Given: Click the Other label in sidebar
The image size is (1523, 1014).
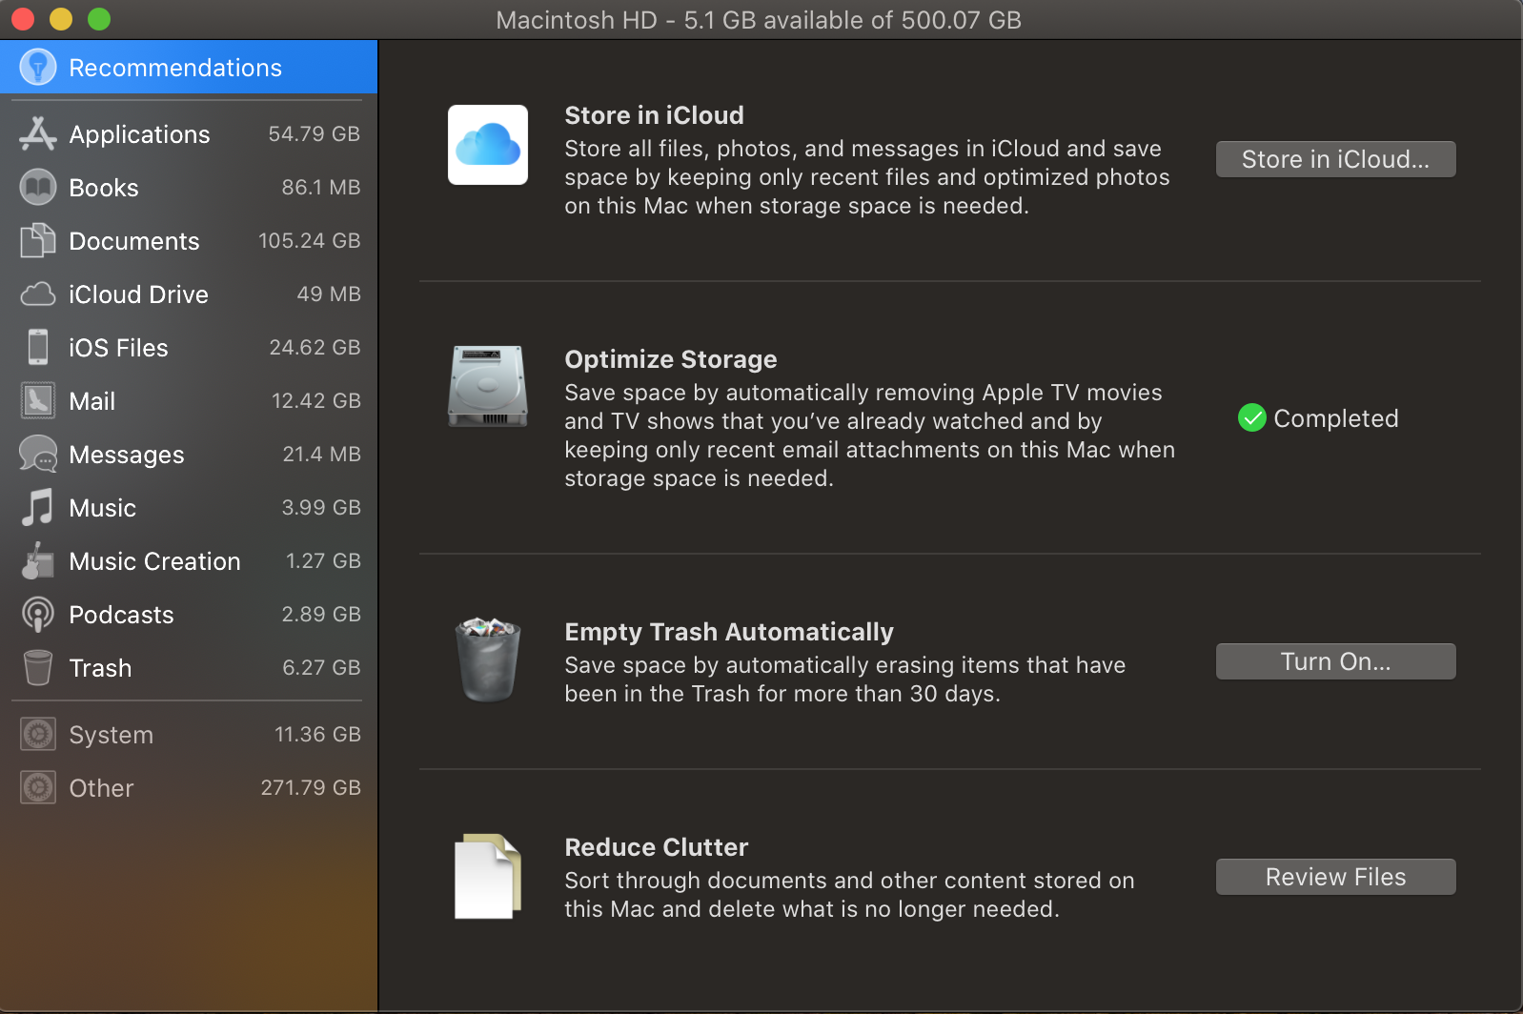Looking at the screenshot, I should pyautogui.click(x=101, y=788).
